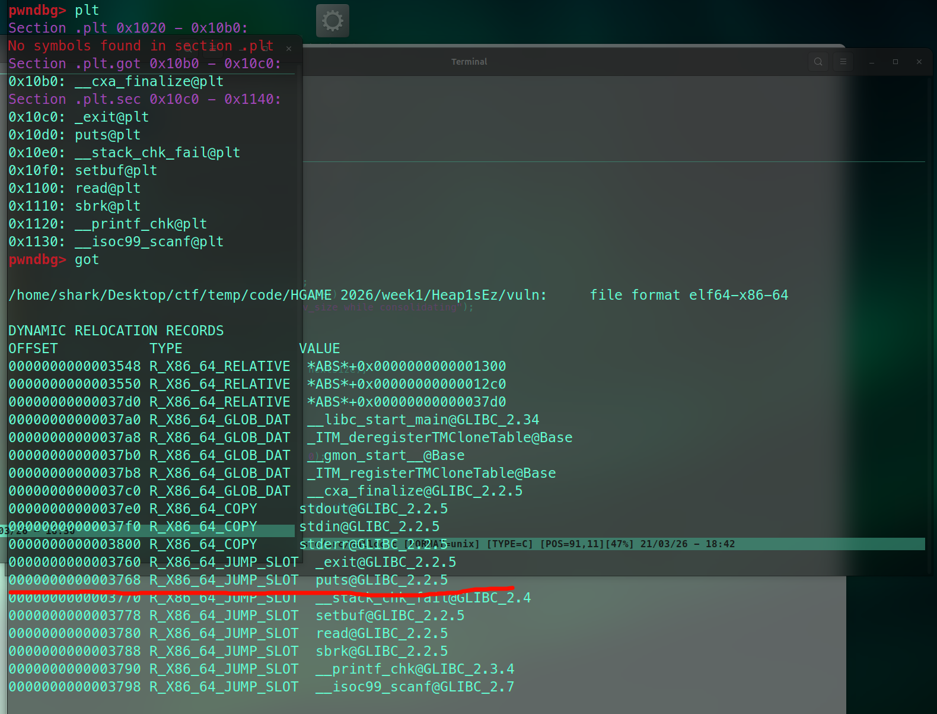Click sbrk@GLIBC_2.2.5 value
Screen dimensions: 937x714
381,651
